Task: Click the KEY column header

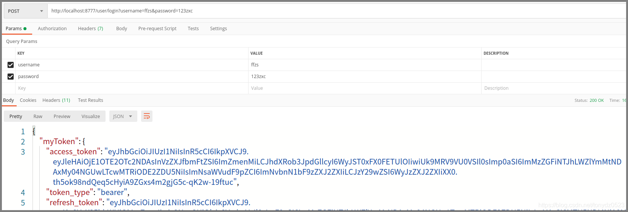Action: click(x=21, y=54)
